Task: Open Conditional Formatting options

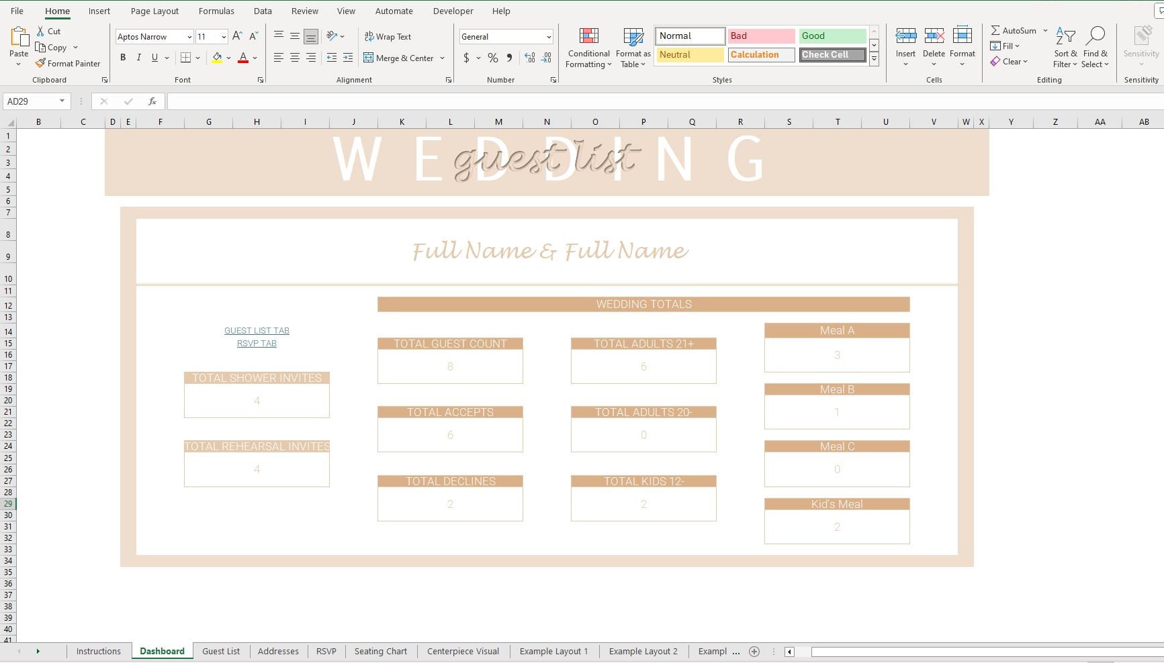Action: 588,47
